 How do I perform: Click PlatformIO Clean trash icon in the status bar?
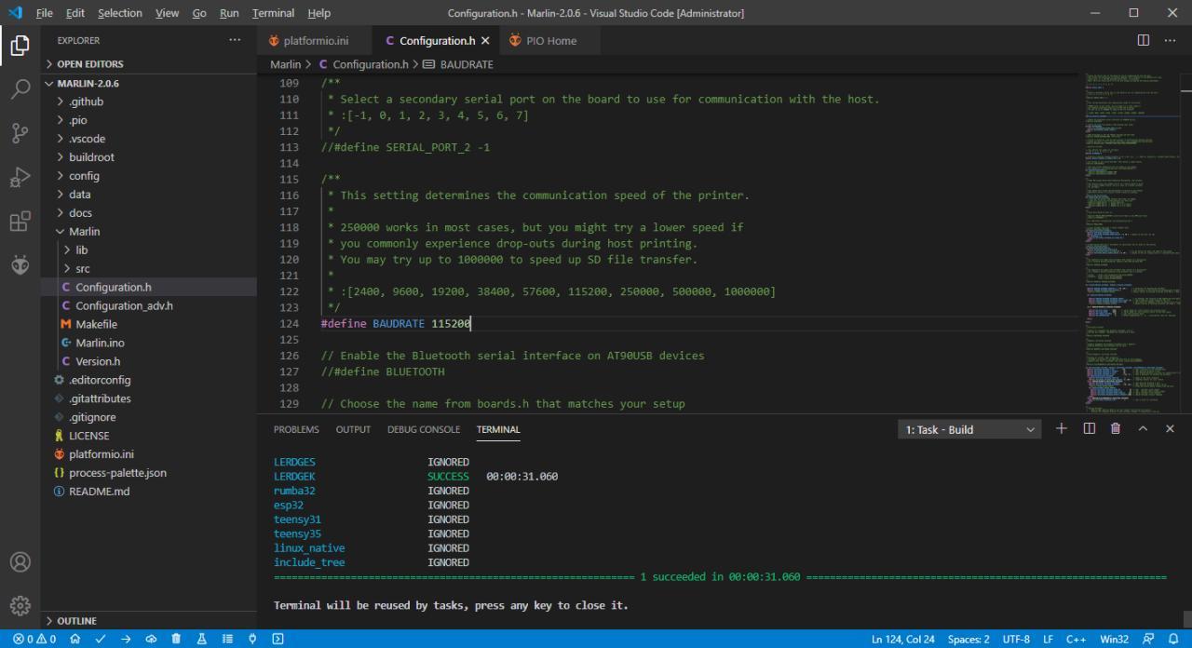pos(176,640)
